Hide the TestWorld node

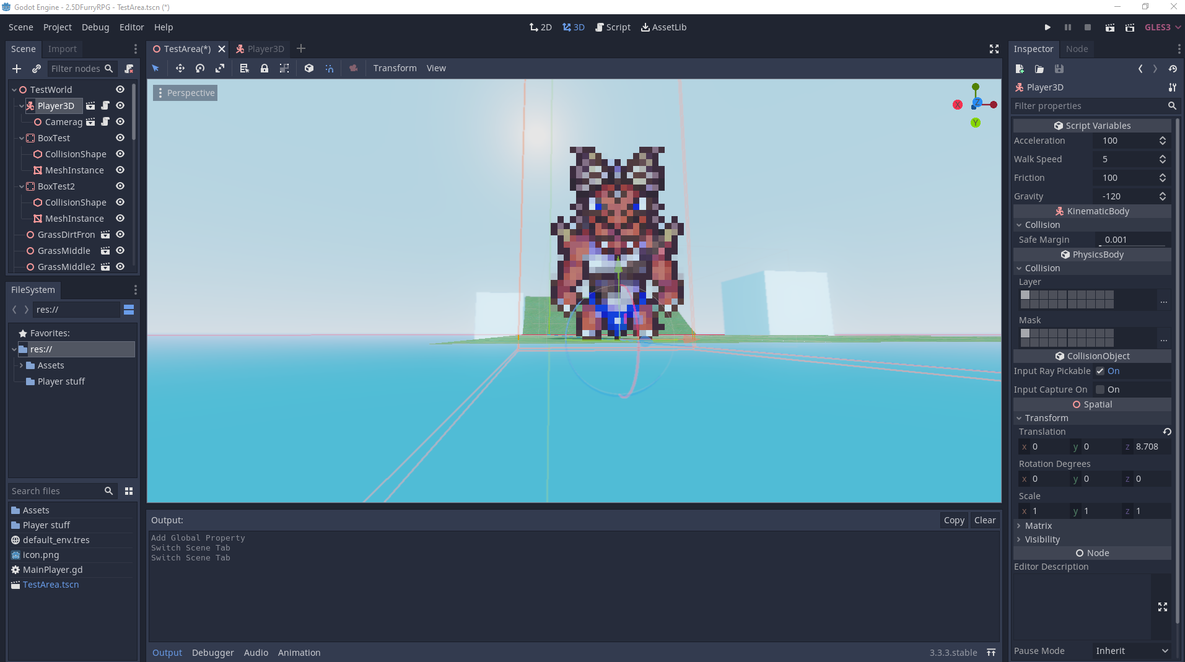point(120,90)
